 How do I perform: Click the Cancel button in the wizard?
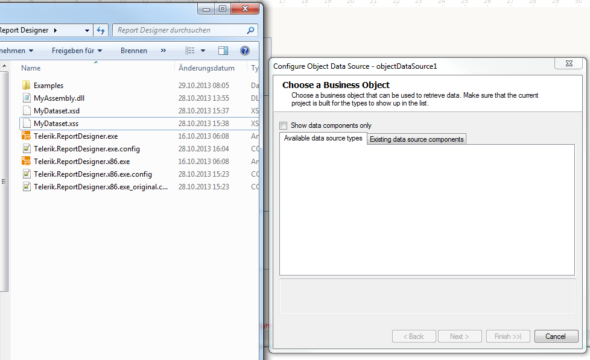coord(556,336)
